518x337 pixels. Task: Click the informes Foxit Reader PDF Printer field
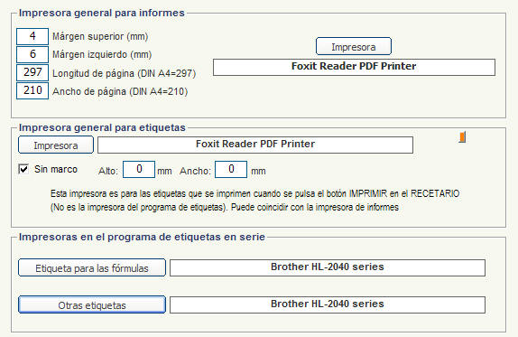click(354, 67)
